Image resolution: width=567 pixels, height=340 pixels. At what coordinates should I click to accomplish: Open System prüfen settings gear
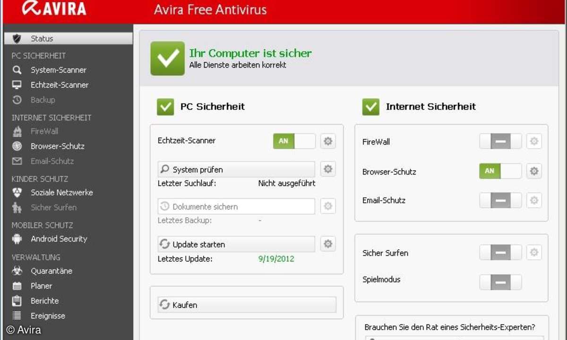[x=328, y=169]
